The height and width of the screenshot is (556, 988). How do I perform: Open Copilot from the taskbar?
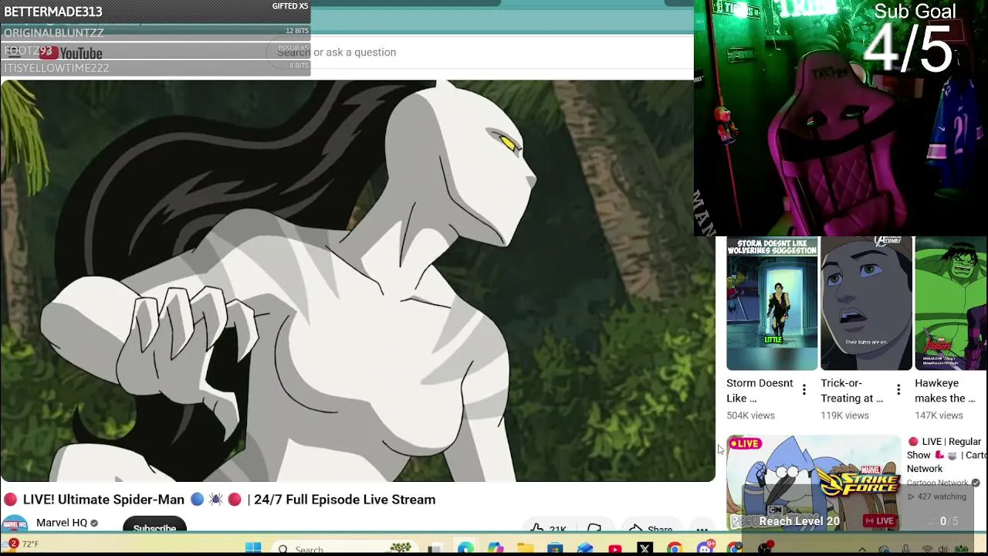point(496,549)
